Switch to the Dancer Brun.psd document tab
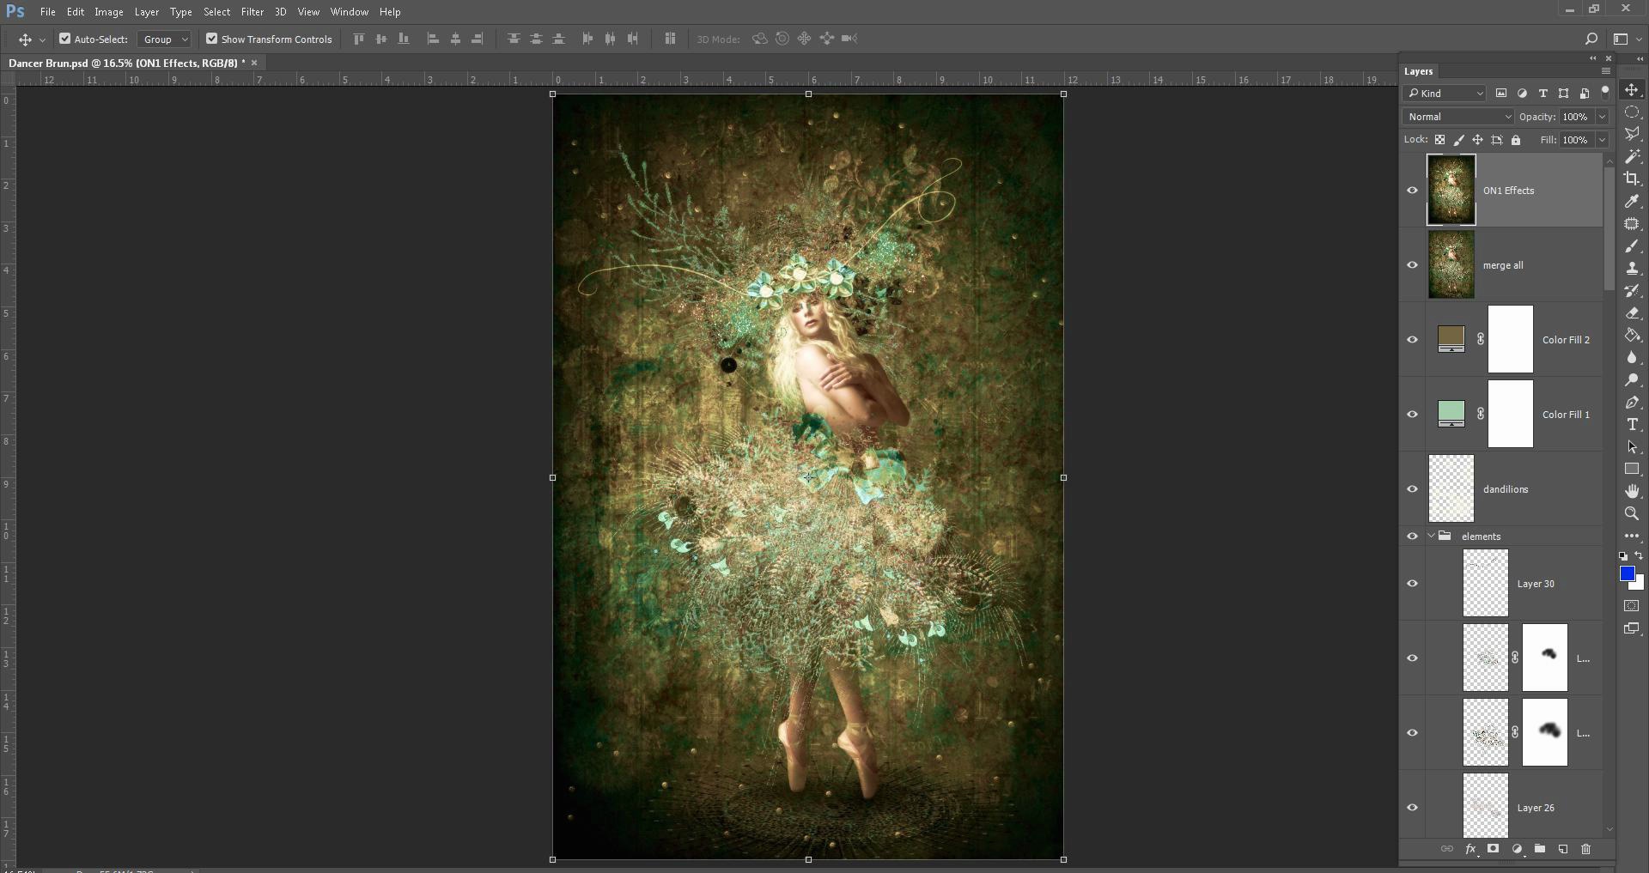This screenshot has height=873, width=1649. 126,63
